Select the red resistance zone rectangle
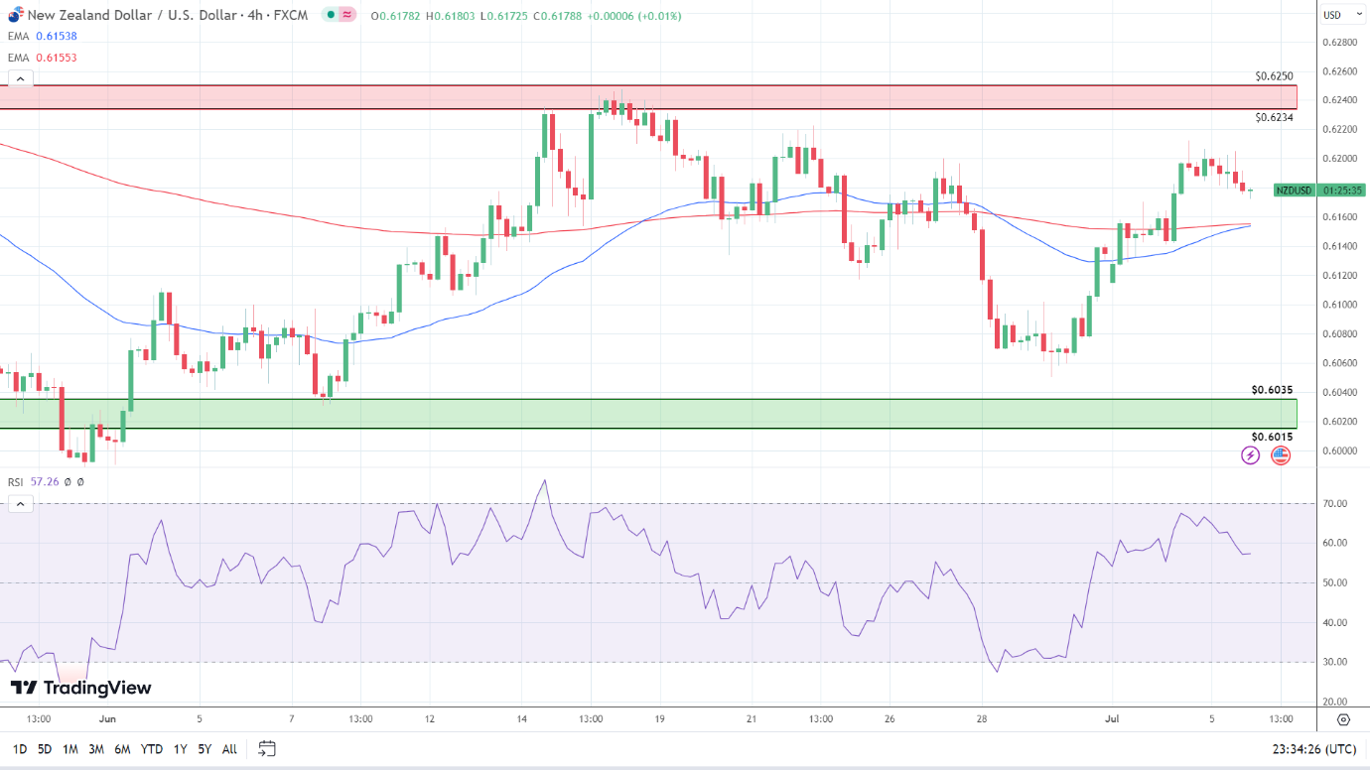The height and width of the screenshot is (770, 1370). point(648,97)
